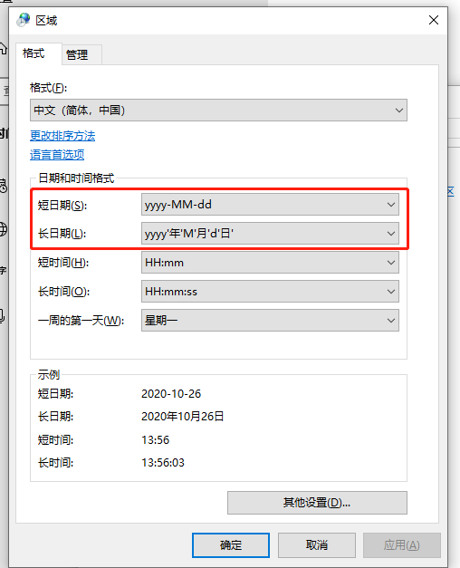
Task: Select the 格式 tab
Action: pos(34,53)
